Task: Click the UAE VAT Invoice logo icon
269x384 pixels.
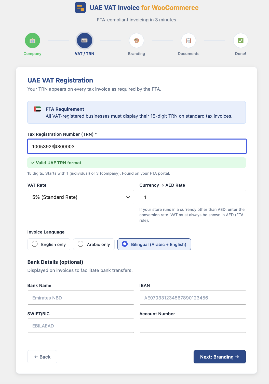Action: click(x=80, y=8)
